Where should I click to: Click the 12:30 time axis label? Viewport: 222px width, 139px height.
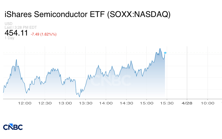[45, 103]
